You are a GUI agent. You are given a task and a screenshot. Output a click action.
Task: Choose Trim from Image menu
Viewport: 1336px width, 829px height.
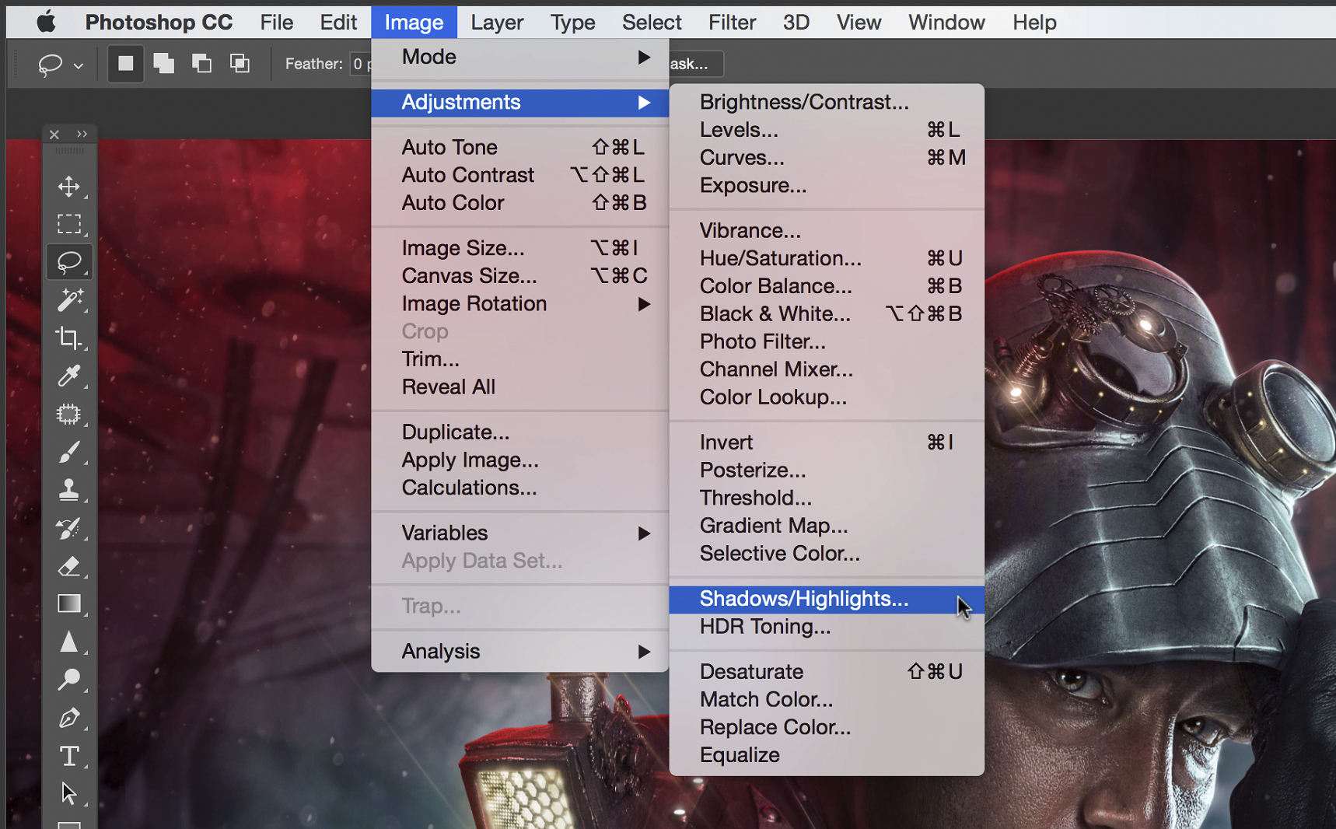(519, 359)
